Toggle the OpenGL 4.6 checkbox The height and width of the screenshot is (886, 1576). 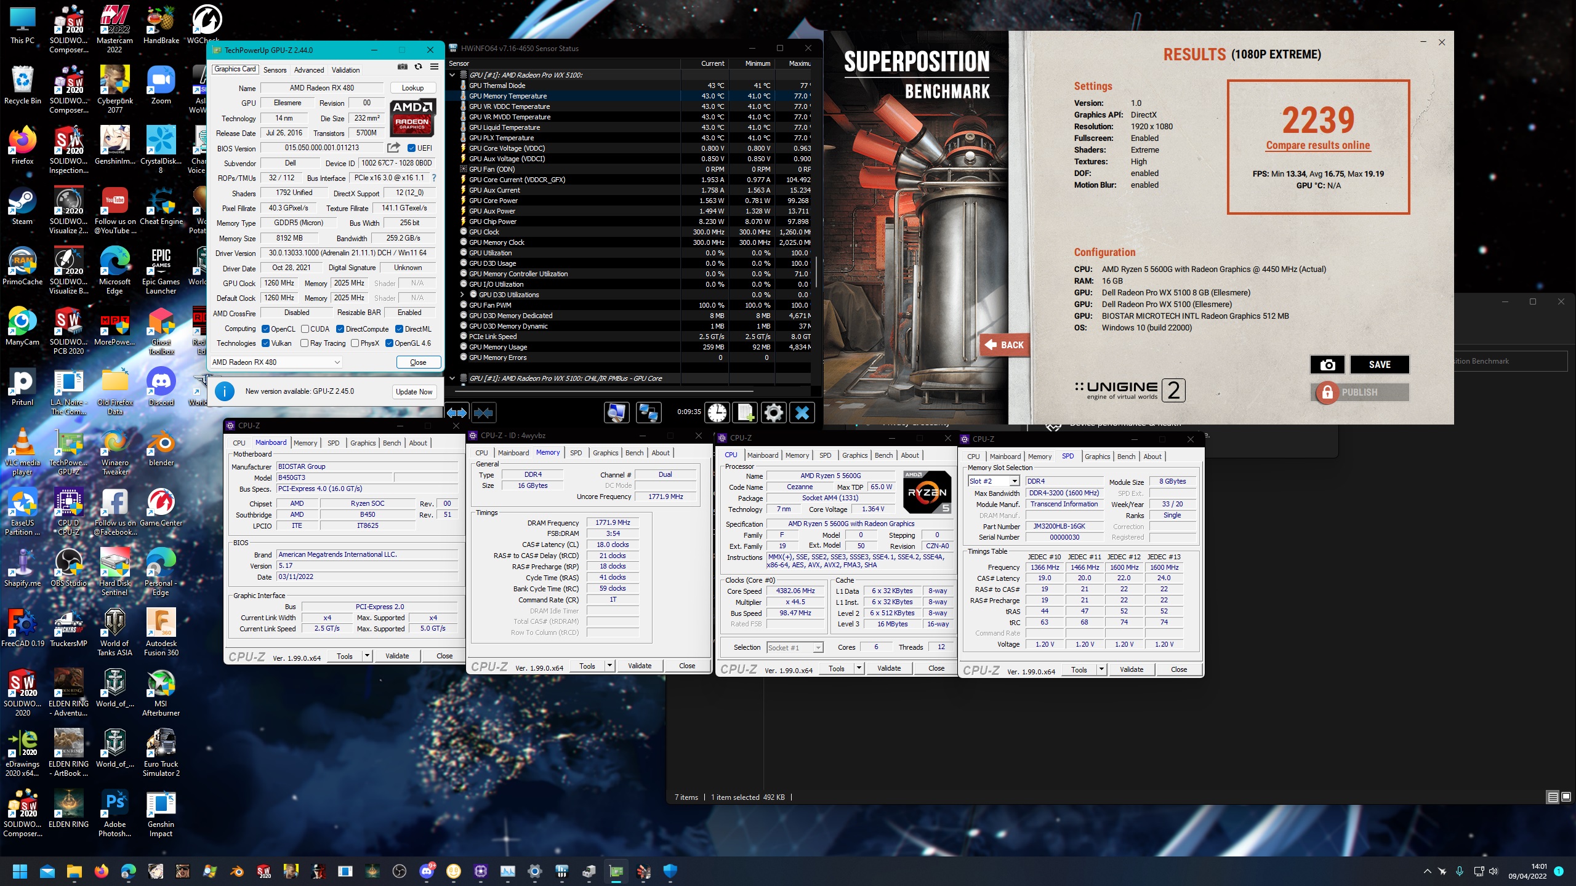389,343
